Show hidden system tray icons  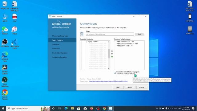[157, 108]
